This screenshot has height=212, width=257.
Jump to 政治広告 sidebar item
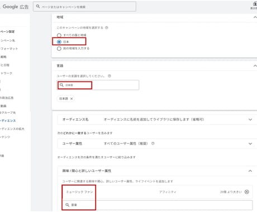point(7,98)
